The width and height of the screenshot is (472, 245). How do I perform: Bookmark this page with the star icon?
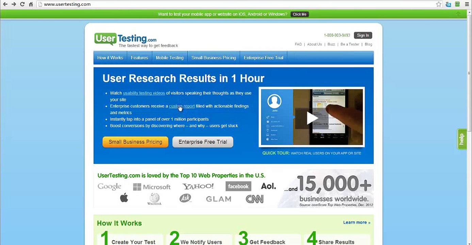[439, 4]
